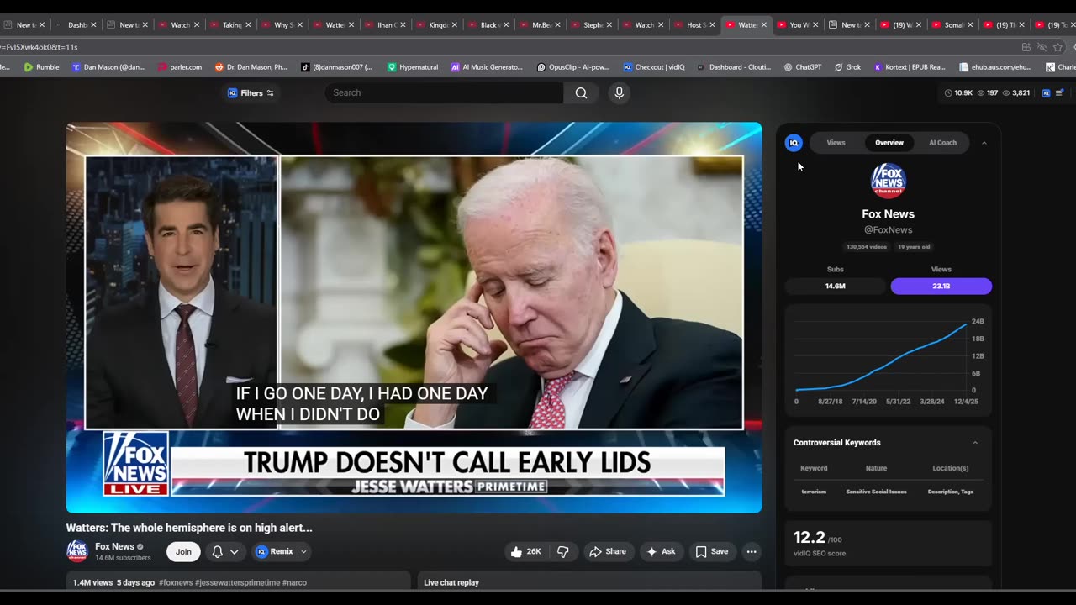1076x605 pixels.
Task: Click the search magnifier icon
Action: (x=581, y=92)
